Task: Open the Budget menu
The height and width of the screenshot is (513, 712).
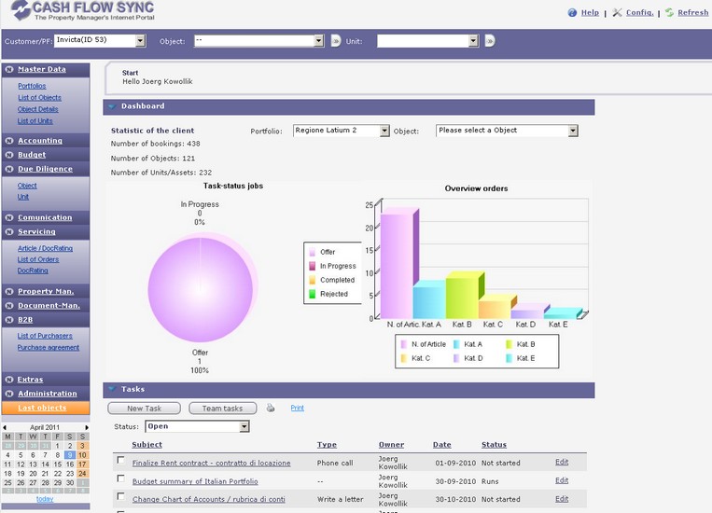Action: 32,155
